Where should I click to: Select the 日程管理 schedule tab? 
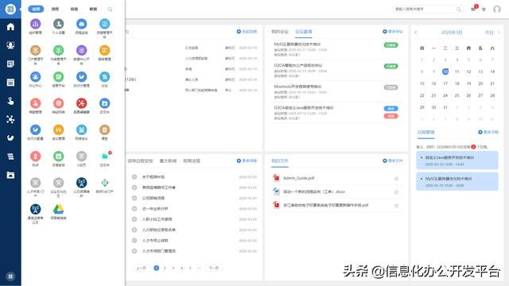(425, 132)
